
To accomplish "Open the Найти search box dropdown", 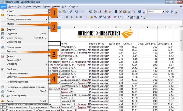I will coord(164,11).
